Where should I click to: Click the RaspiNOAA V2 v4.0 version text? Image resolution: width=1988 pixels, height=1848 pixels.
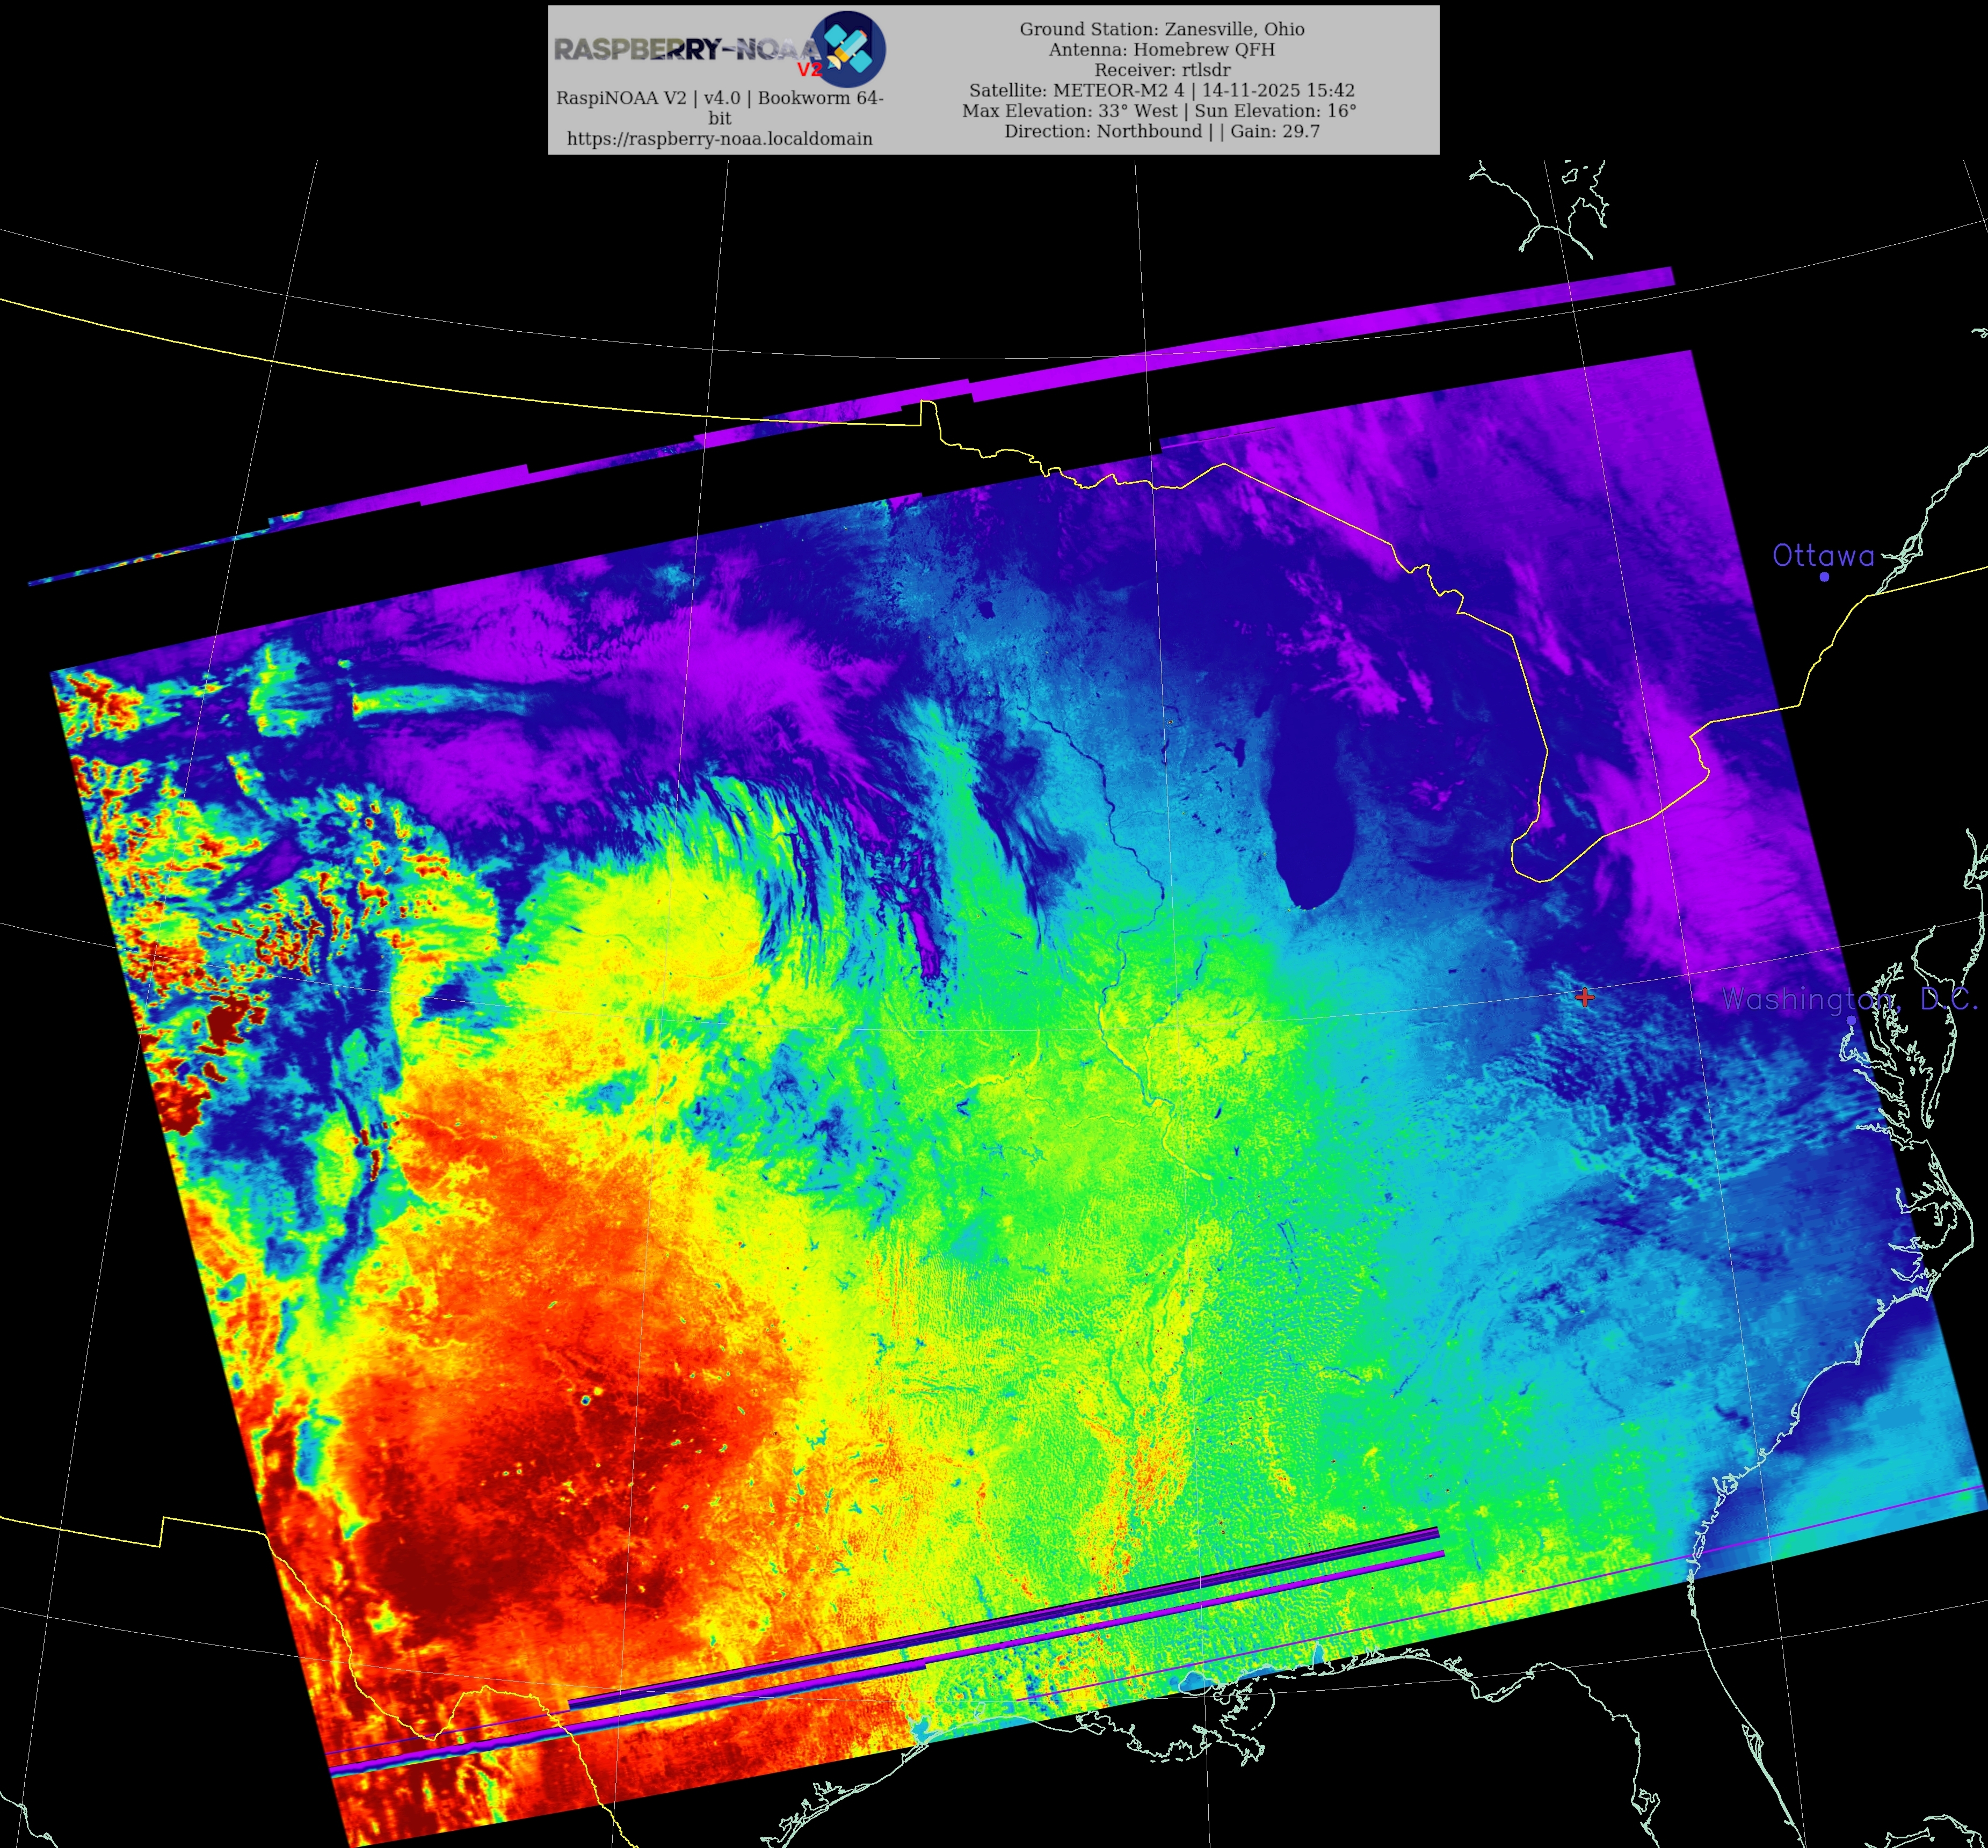coord(719,98)
